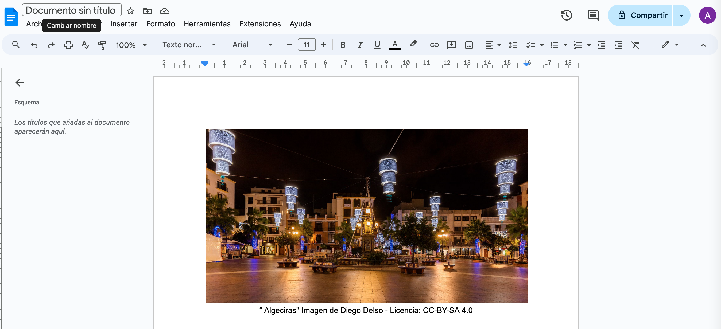Screen dimensions: 721x329
Task: Expand the Texto normal style dropdown
Action: (189, 45)
